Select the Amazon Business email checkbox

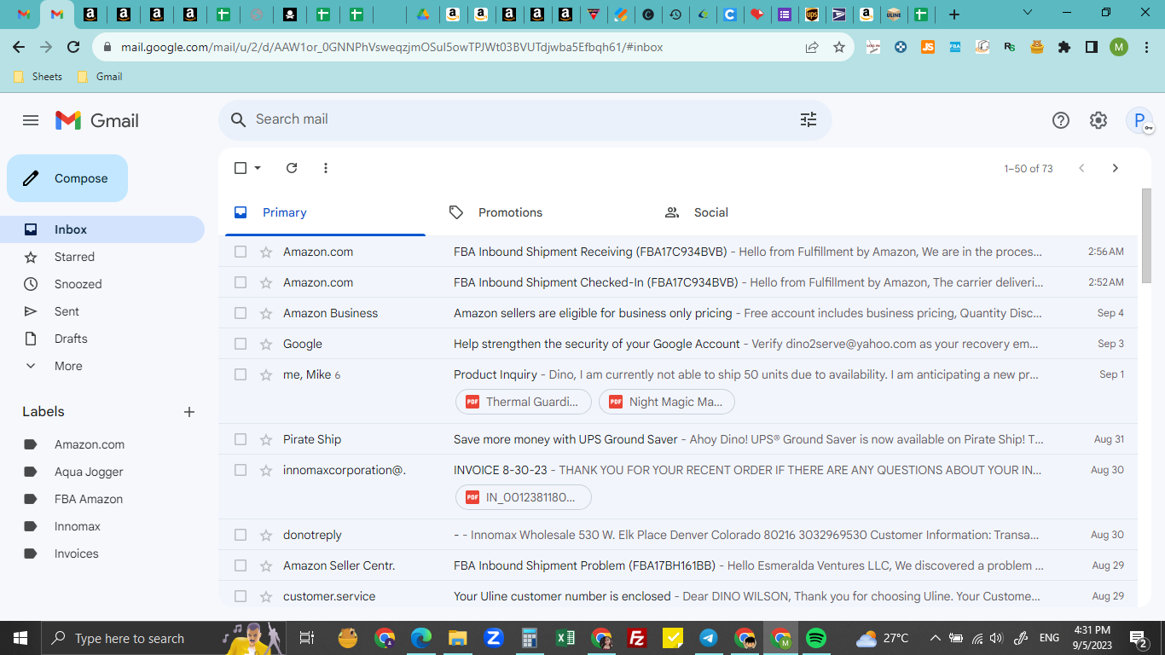click(241, 313)
